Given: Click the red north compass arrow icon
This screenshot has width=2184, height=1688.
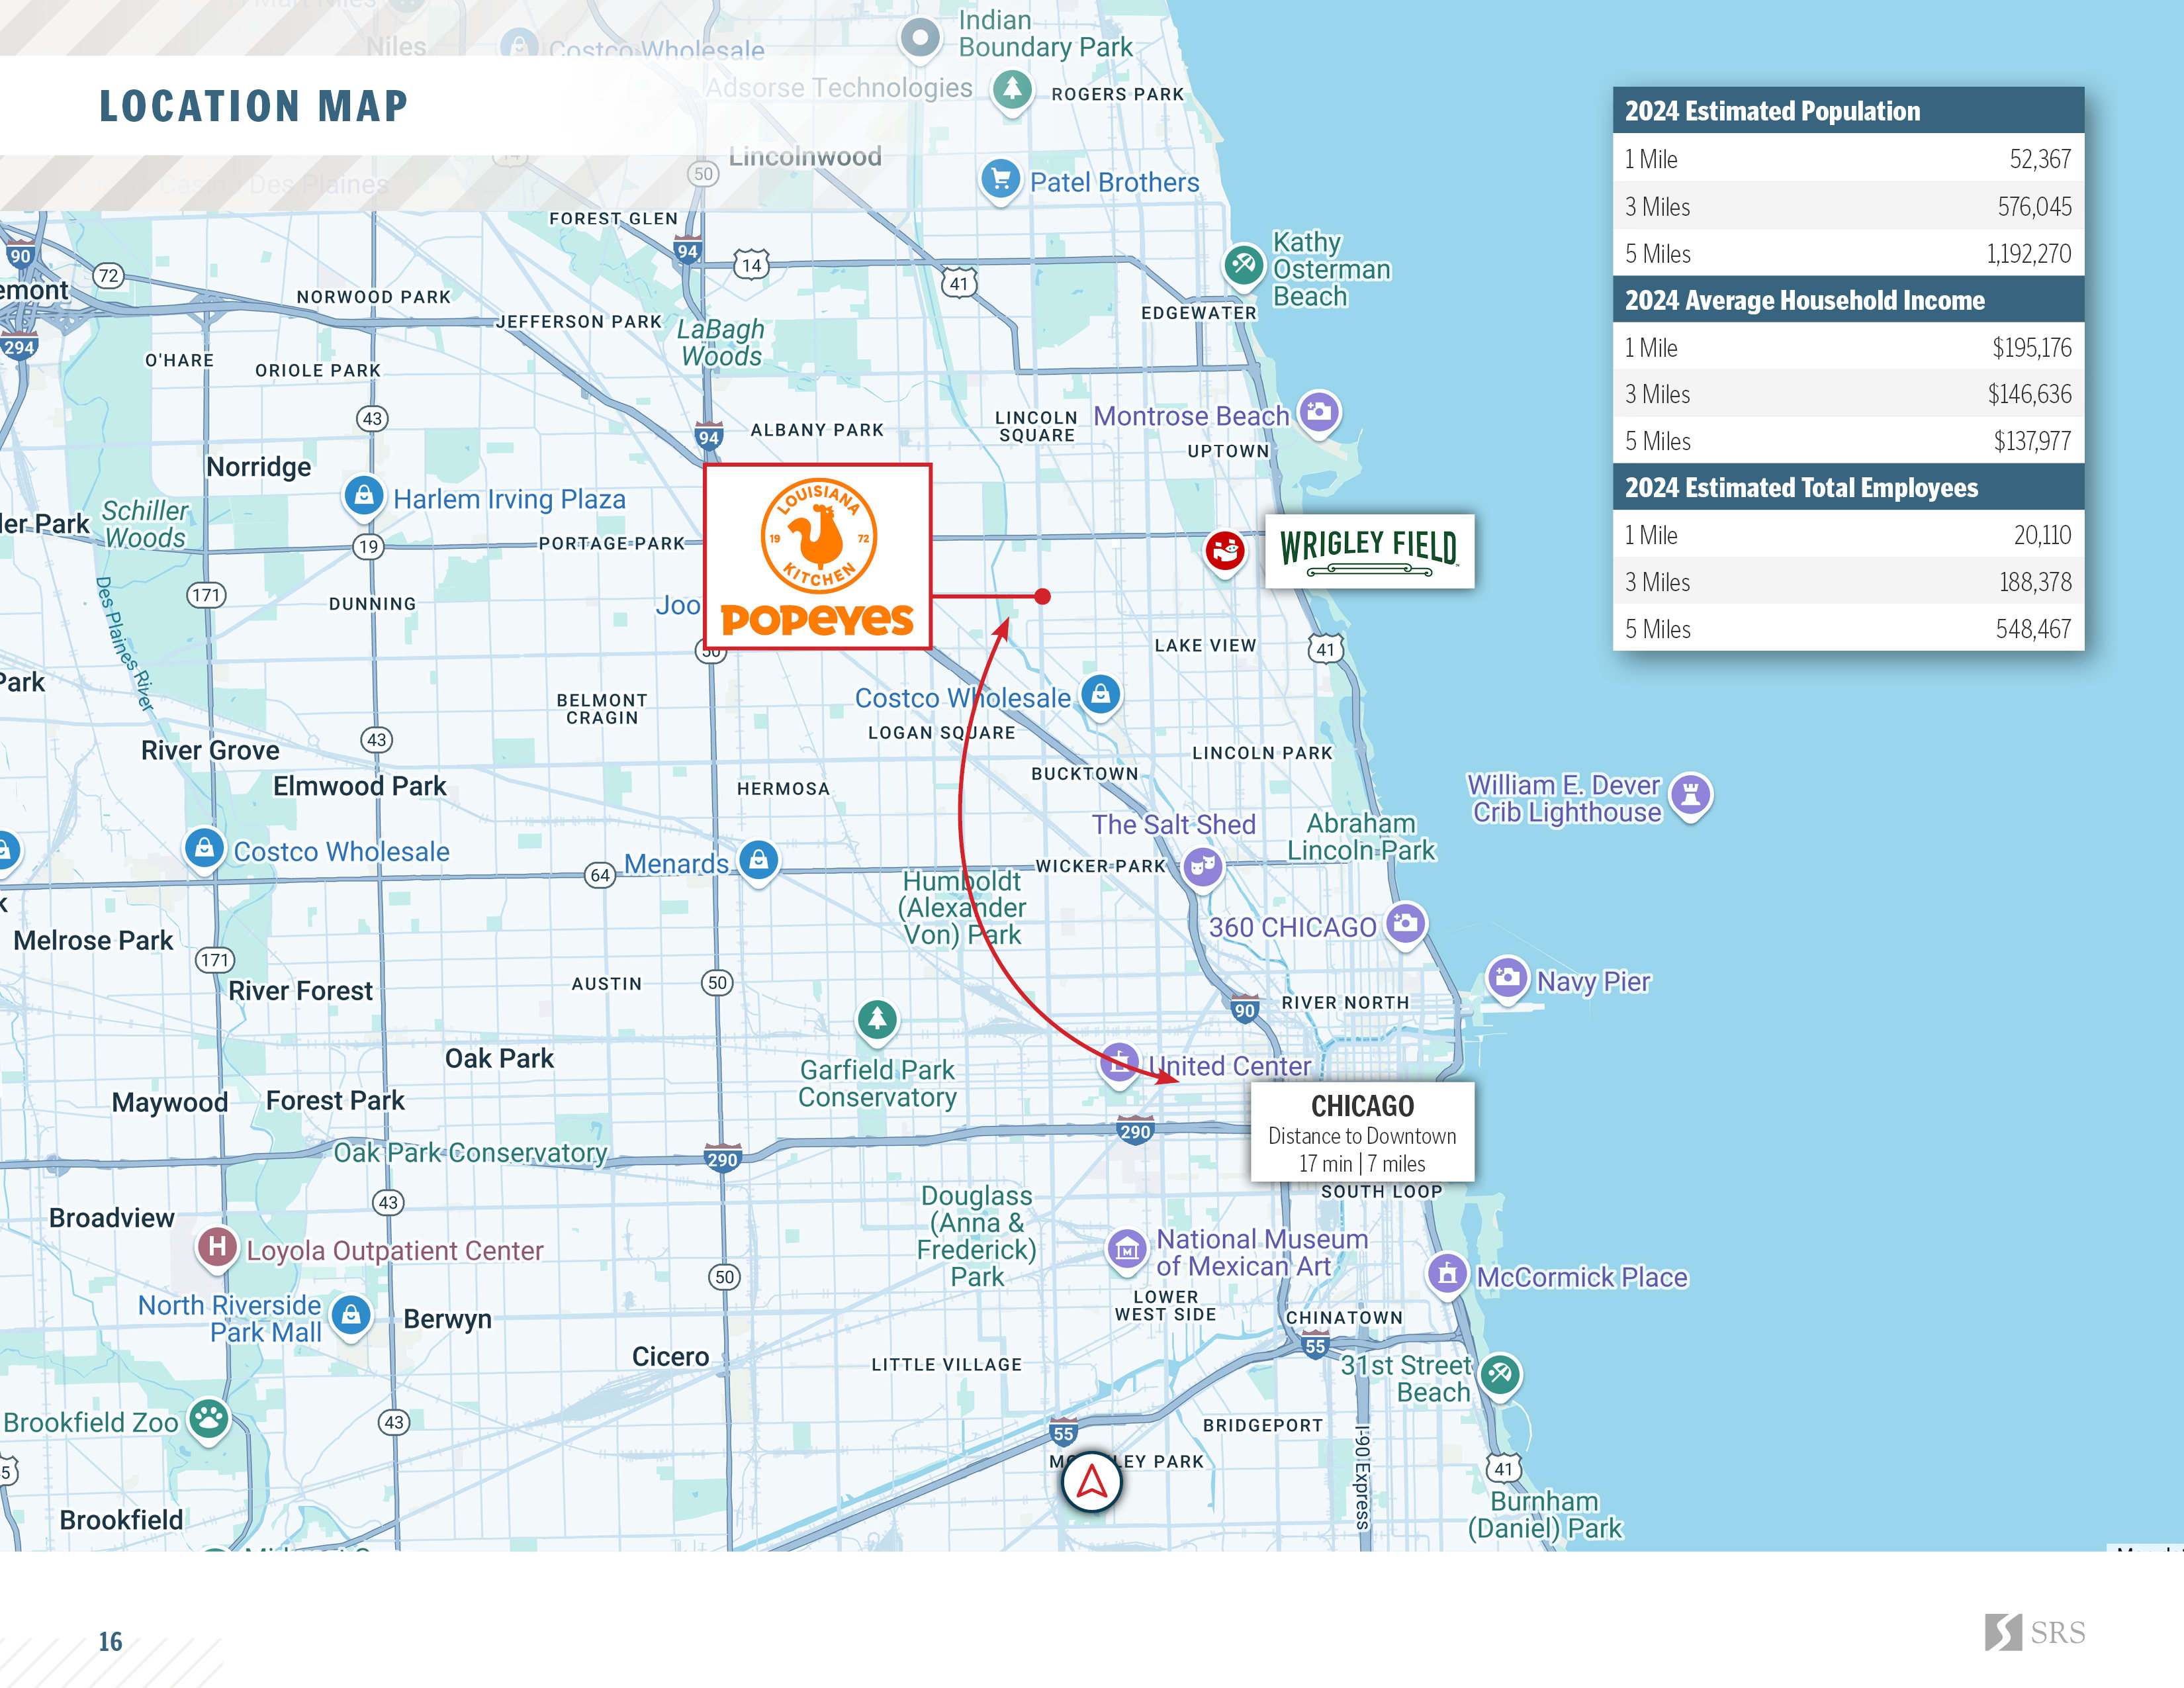Looking at the screenshot, I should (1091, 1483).
